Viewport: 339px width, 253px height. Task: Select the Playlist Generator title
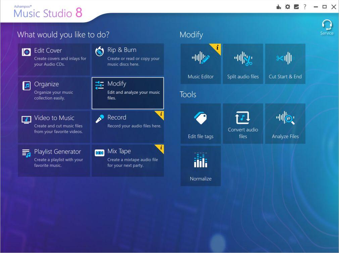point(57,152)
